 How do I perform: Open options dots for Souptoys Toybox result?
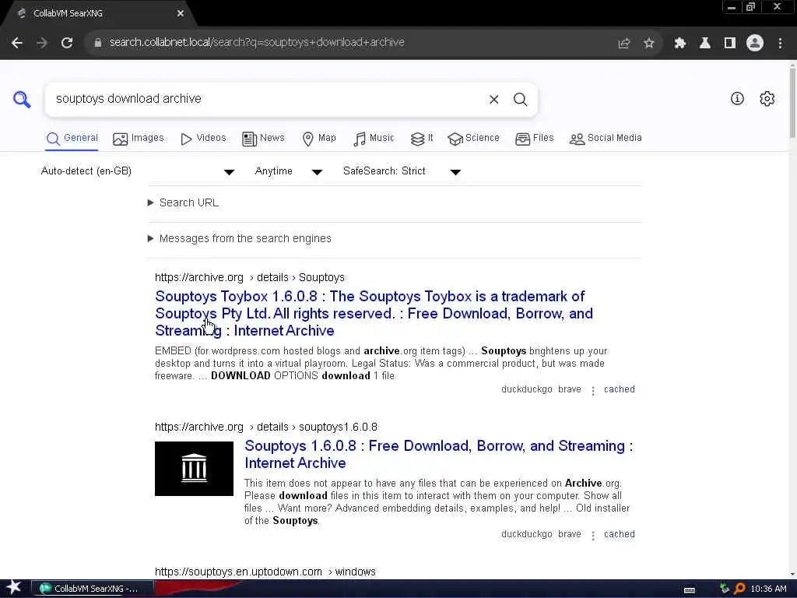click(x=592, y=390)
